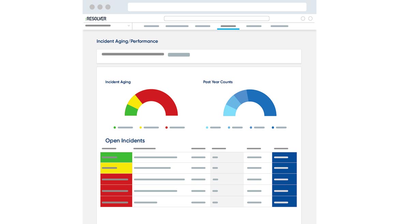
Task: Select the first navigation tab
Action: pos(151,26)
